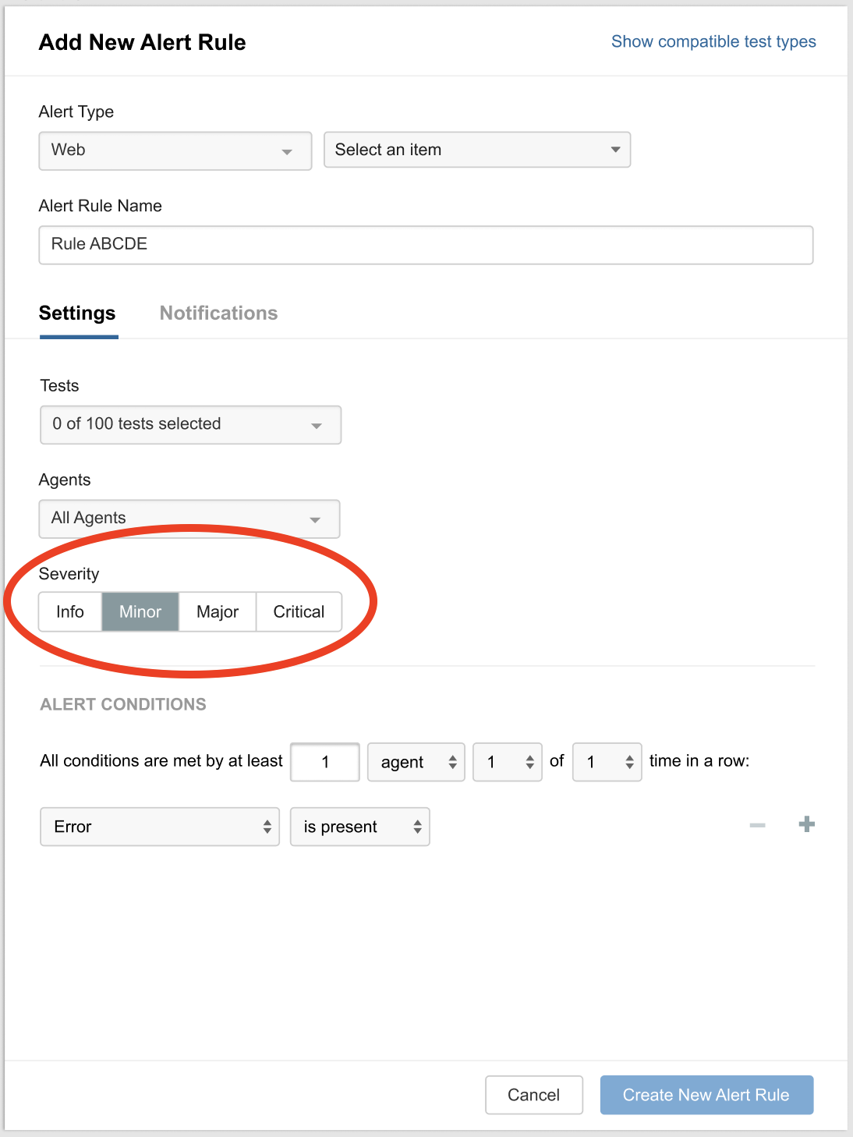Open Show compatible test types link
This screenshot has height=1137, width=853.
pyautogui.click(x=713, y=41)
